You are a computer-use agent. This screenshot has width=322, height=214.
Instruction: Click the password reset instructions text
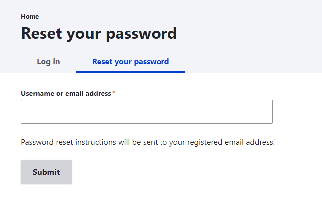(x=148, y=142)
